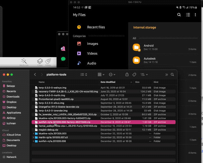Select Applications in Finder sidebar

[x=12, y=113]
